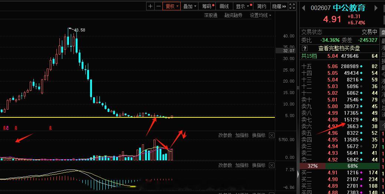Open the 复权 adjustment dropdown
The image size is (385, 194).
tap(172, 6)
